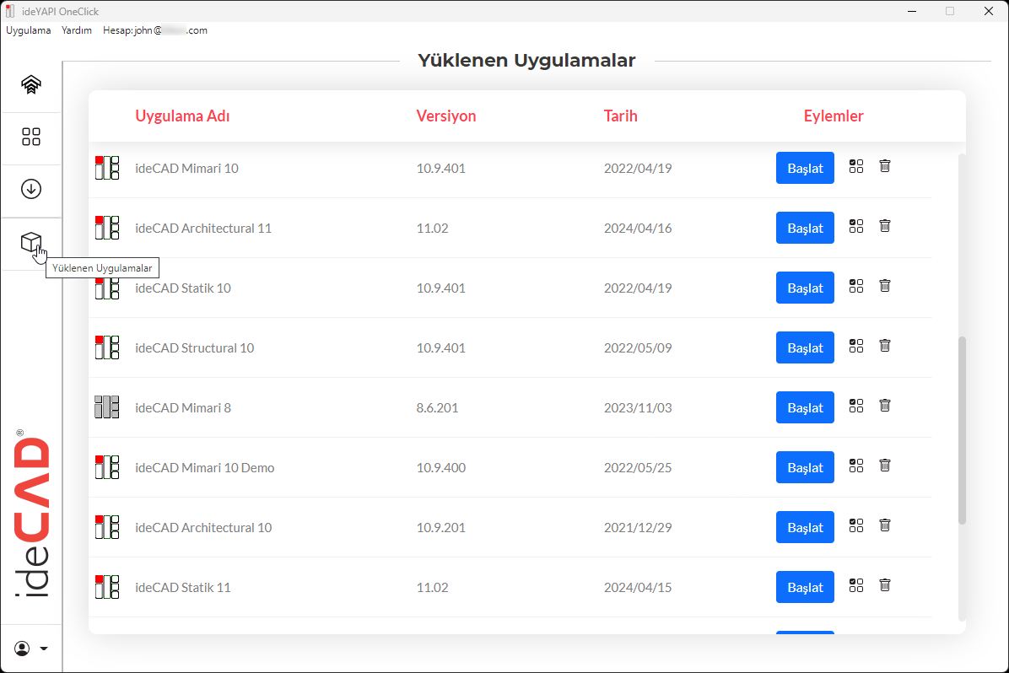Open the Uygulama menu
Image resolution: width=1009 pixels, height=673 pixels.
tap(29, 30)
